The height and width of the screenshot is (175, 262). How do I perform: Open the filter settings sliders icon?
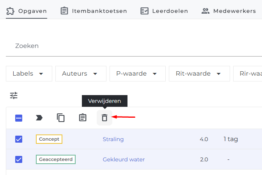(14, 95)
